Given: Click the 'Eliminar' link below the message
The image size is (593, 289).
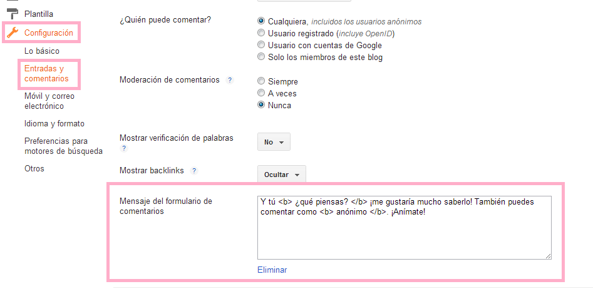Looking at the screenshot, I should point(272,270).
